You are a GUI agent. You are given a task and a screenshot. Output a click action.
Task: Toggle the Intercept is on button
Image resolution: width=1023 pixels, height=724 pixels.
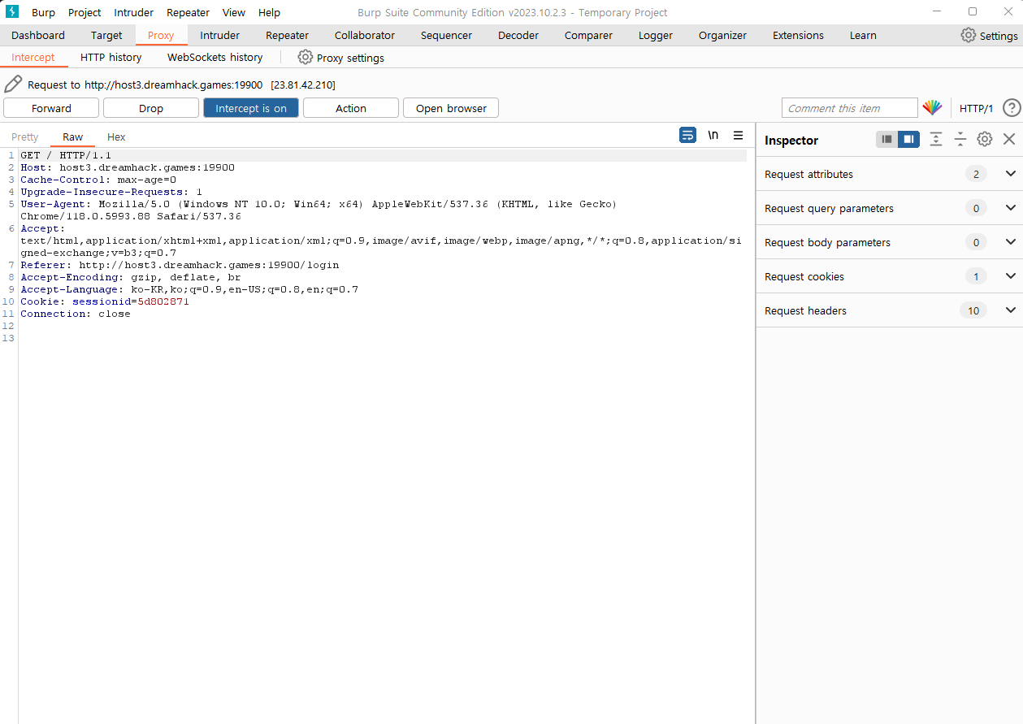[251, 108]
